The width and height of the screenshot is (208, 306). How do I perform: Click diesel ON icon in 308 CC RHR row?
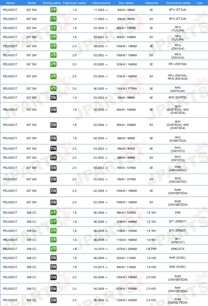pos(53,277)
